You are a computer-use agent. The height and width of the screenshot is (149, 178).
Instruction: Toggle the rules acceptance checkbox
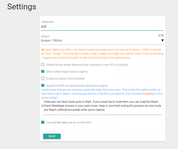[x=43, y=122]
